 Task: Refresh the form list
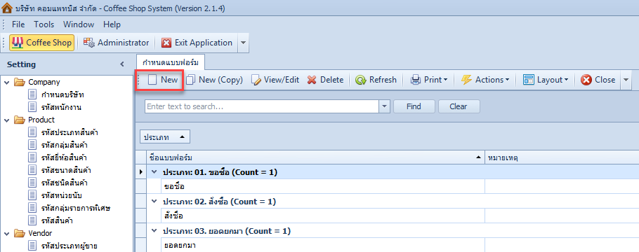(x=376, y=80)
